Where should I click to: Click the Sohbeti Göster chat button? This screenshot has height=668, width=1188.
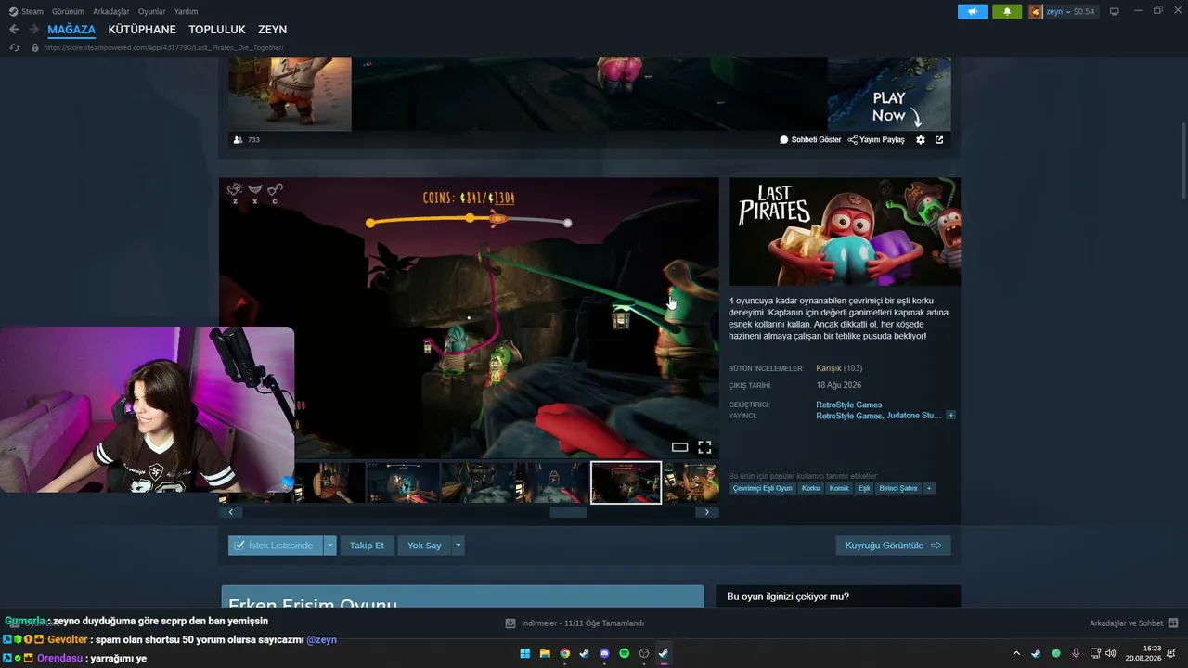click(810, 140)
